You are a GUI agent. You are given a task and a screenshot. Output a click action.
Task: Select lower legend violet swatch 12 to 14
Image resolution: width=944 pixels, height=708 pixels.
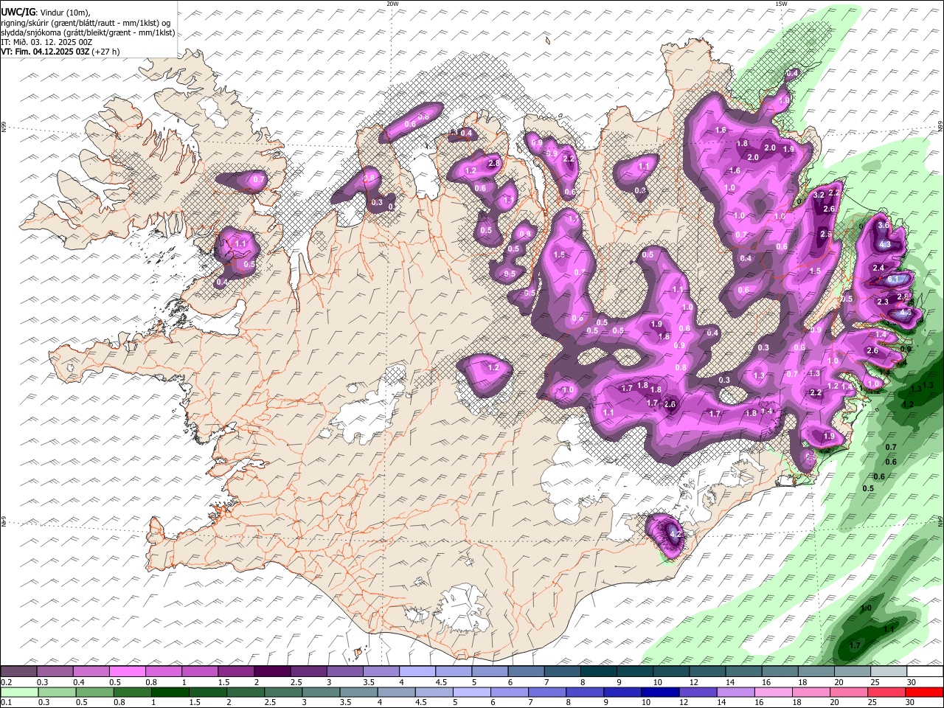[x=697, y=692]
